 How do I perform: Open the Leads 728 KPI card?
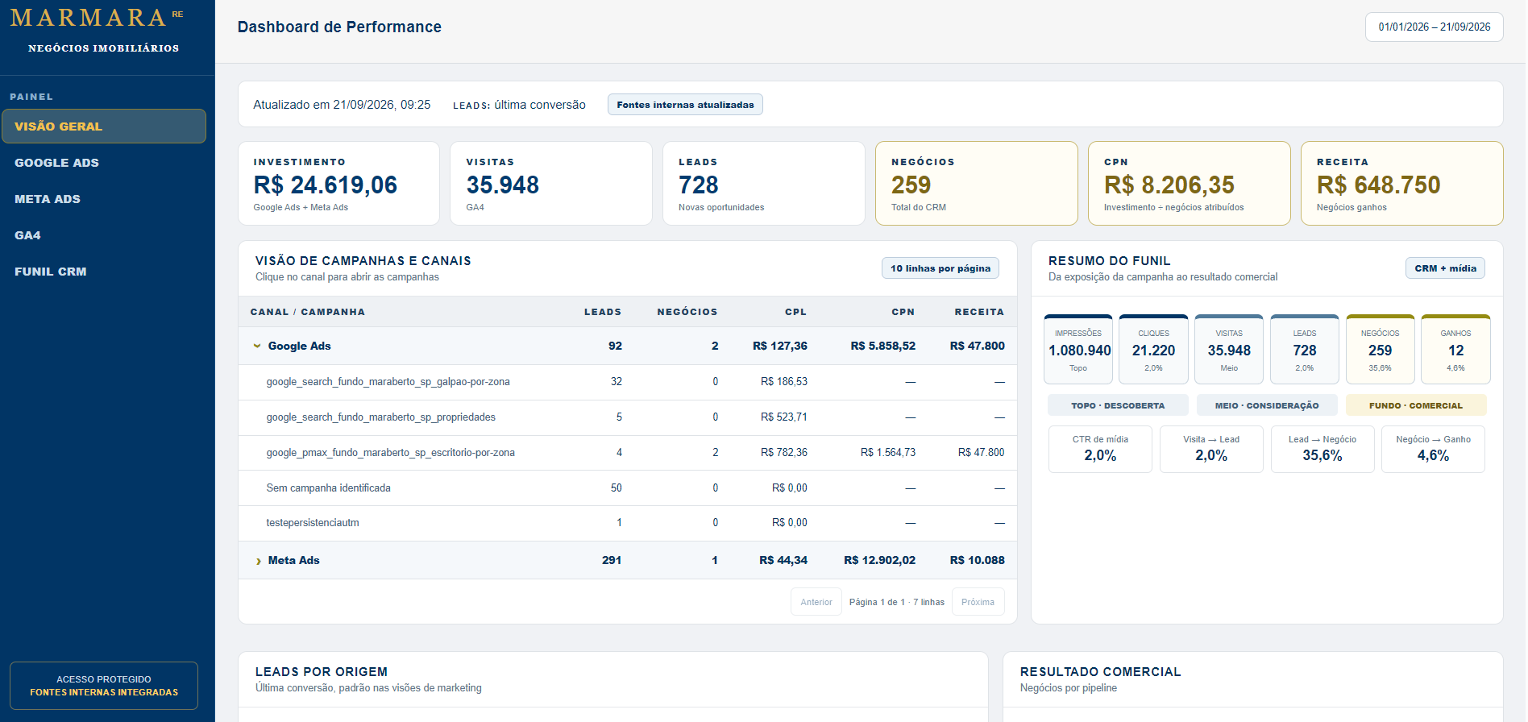point(764,184)
